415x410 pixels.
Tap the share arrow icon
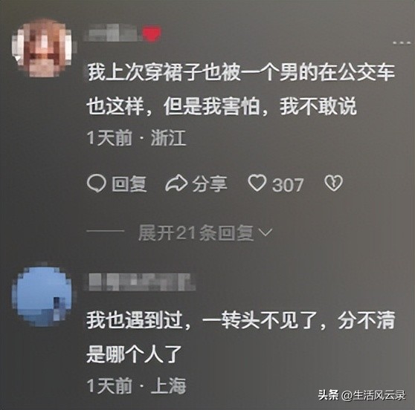[x=176, y=183]
